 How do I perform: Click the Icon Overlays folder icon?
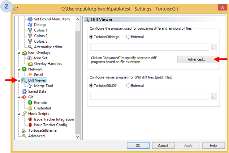(x=24, y=53)
